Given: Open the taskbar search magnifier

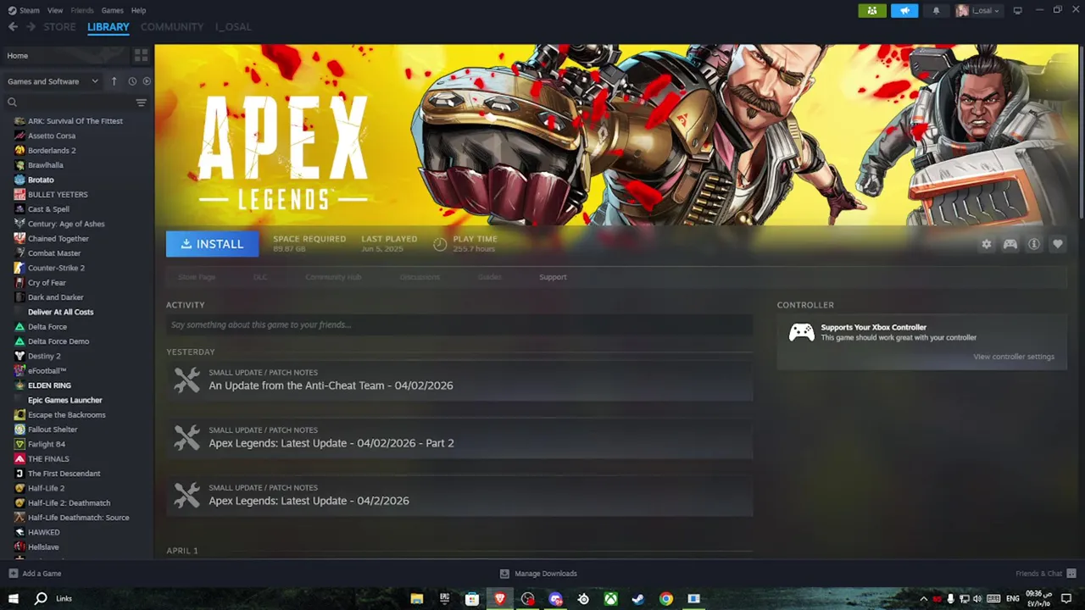Looking at the screenshot, I should click(x=40, y=598).
